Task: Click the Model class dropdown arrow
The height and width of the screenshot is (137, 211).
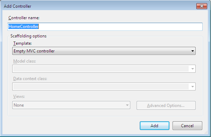Action: click(192, 69)
